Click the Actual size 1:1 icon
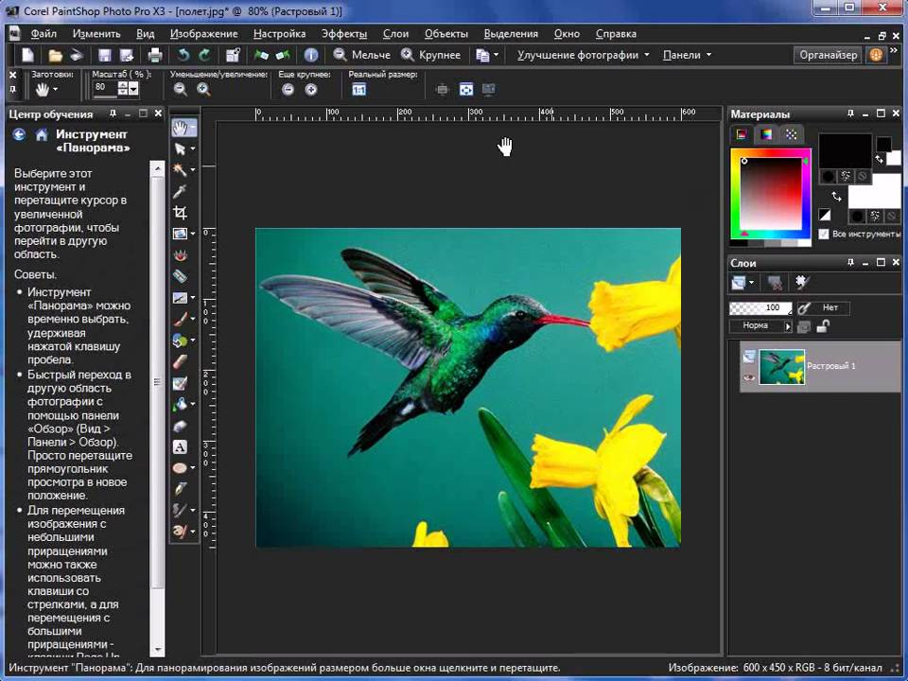This screenshot has height=681, width=908. click(359, 89)
